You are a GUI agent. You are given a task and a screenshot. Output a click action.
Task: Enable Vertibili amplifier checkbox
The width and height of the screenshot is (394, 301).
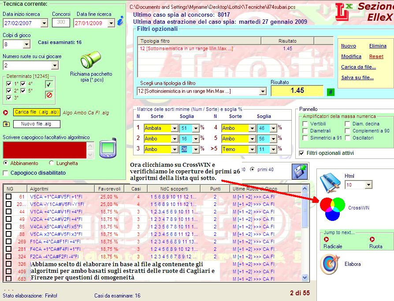305,124
